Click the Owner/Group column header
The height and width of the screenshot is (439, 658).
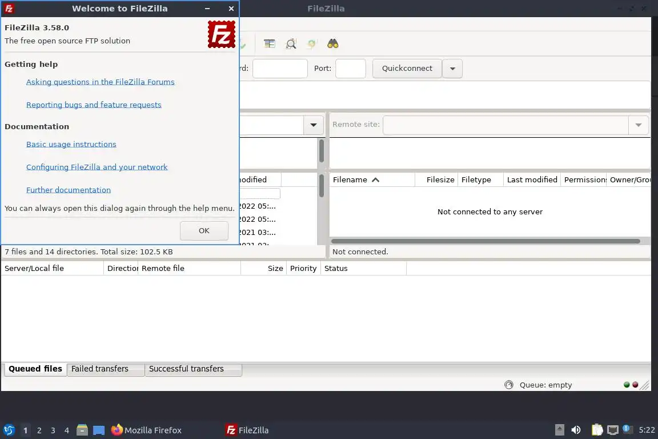(x=630, y=180)
